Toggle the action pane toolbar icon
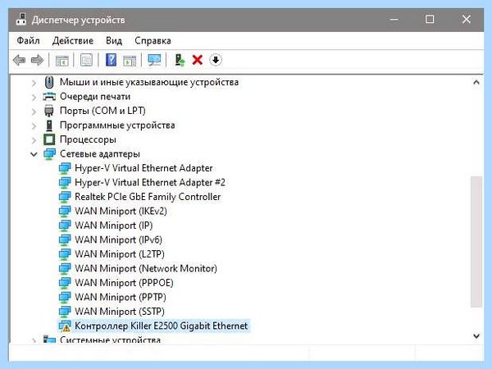 coord(130,60)
